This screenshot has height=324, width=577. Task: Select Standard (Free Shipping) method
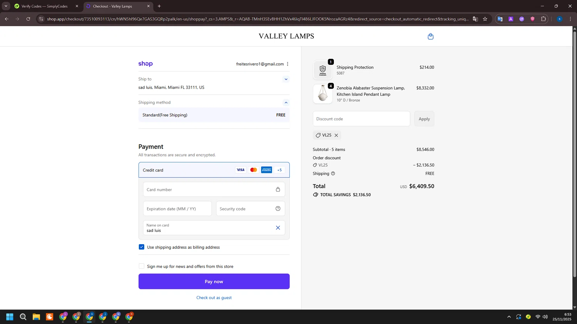[x=214, y=115]
